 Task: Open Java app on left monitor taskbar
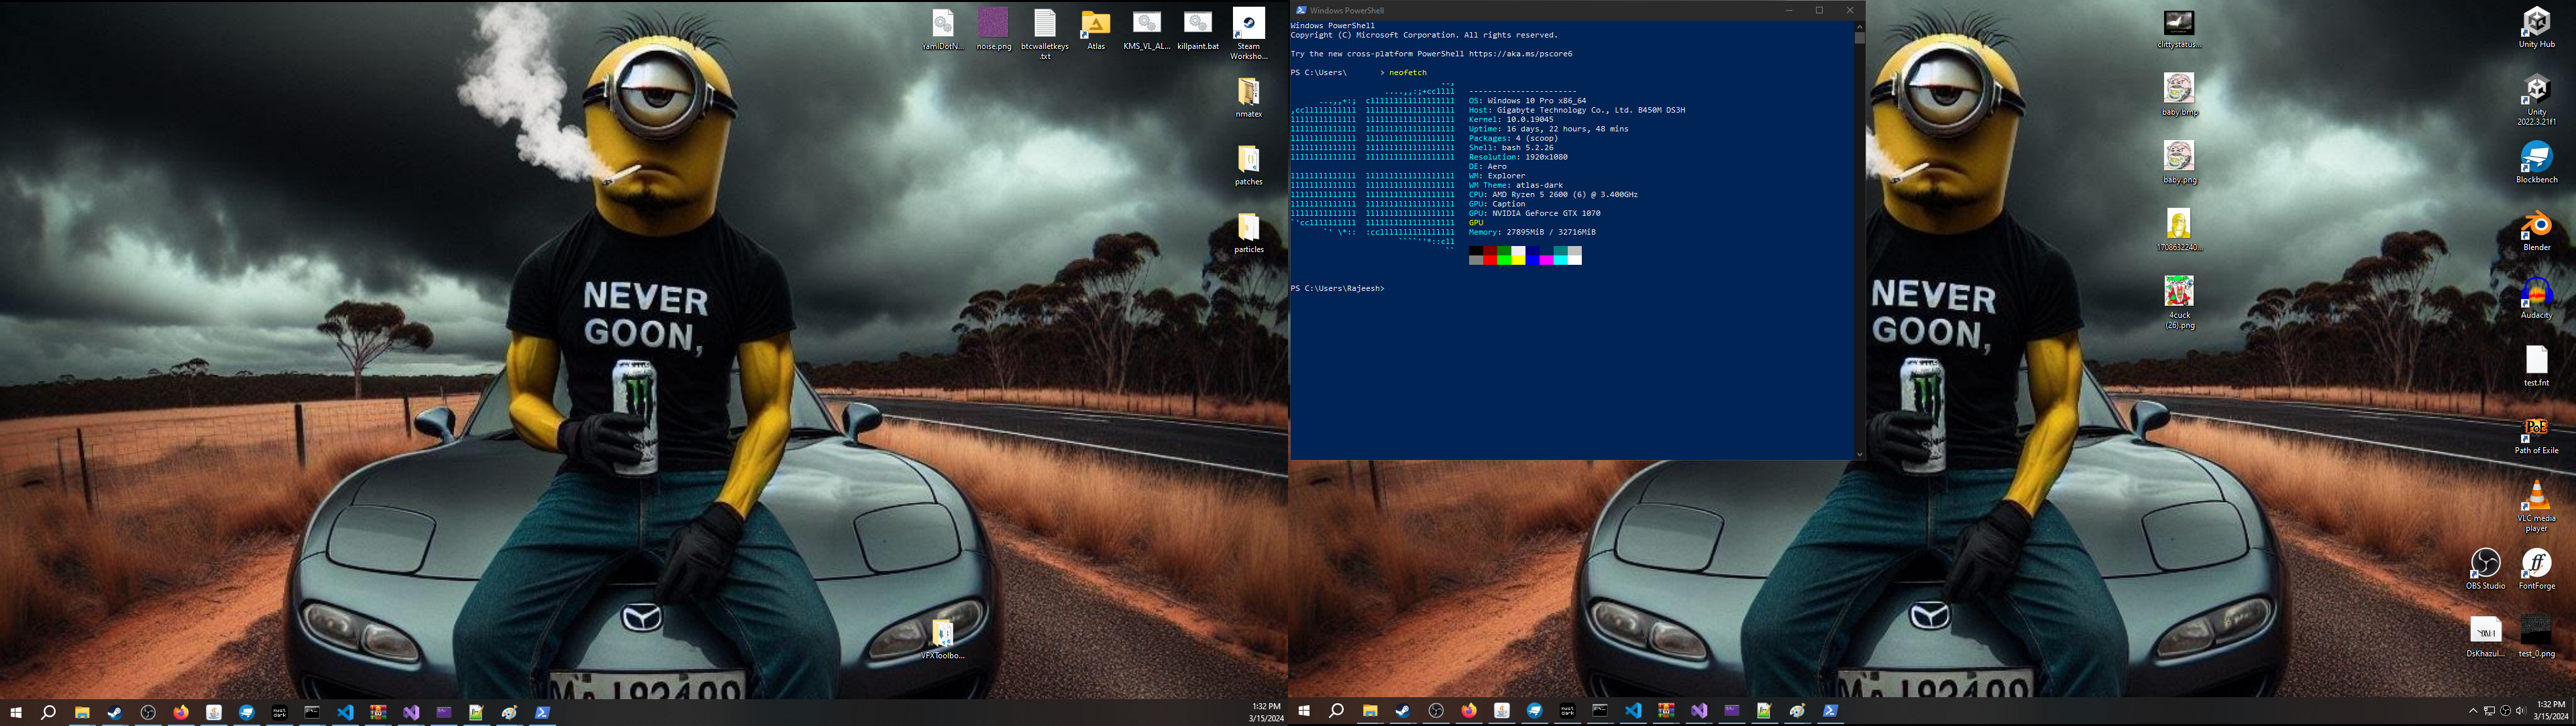[214, 712]
